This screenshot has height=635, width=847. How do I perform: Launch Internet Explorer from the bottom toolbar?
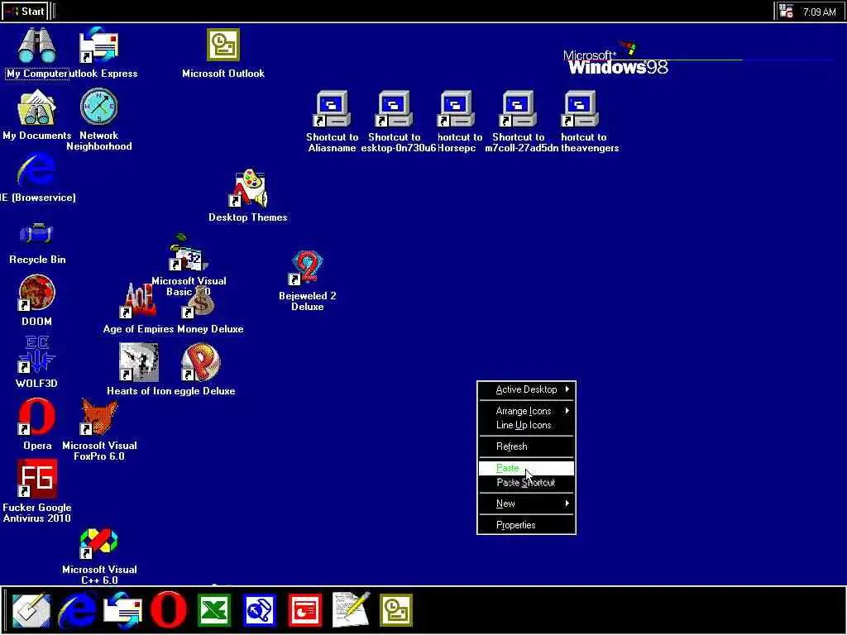pos(77,610)
